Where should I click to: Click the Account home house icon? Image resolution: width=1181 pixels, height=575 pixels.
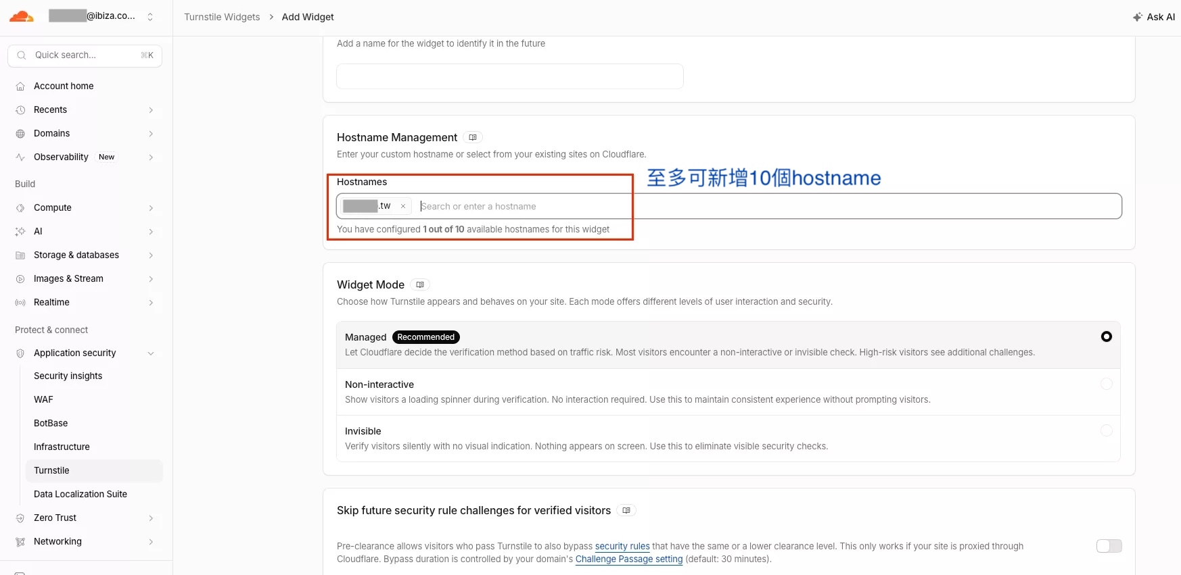20,86
